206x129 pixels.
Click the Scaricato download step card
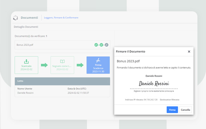pos(26,65)
